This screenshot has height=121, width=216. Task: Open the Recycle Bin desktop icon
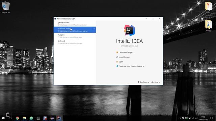point(6,7)
